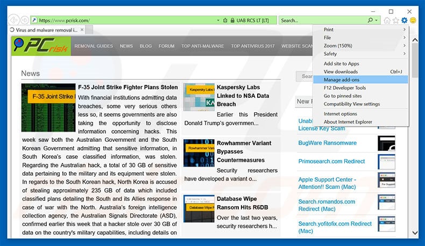Click the browser Back arrow button
Viewport: 425px width, 246px height.
pos(13,20)
